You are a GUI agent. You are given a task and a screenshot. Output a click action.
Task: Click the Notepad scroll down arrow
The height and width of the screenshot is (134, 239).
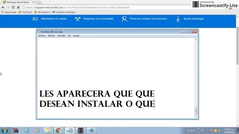[x=196, y=117]
